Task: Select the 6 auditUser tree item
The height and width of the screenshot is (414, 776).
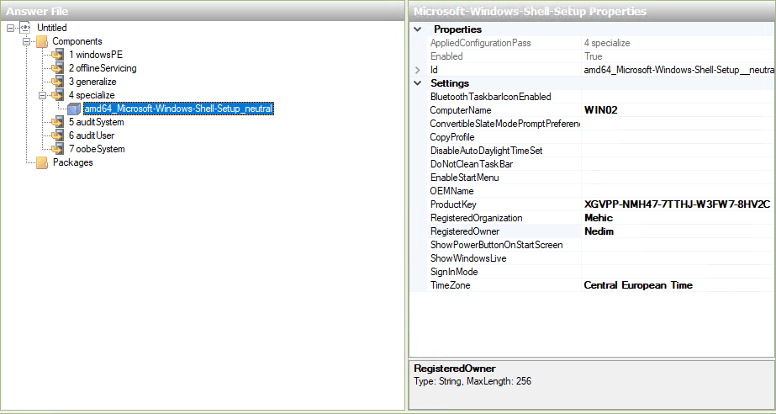Action: tap(91, 135)
